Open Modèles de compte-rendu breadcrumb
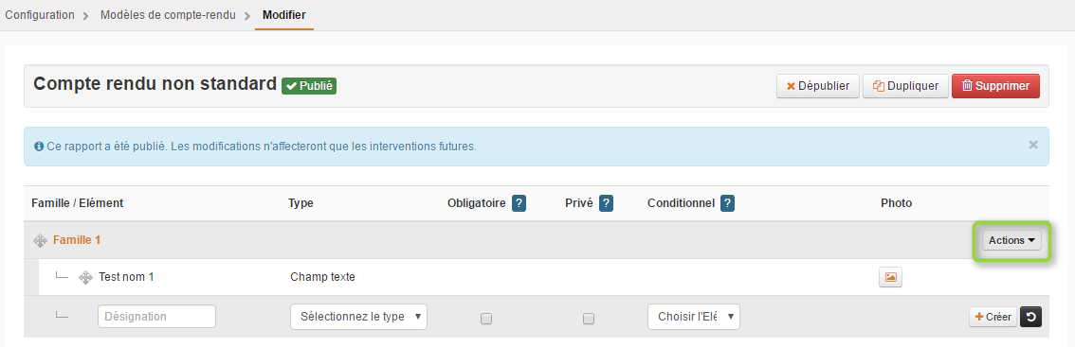 click(x=168, y=14)
